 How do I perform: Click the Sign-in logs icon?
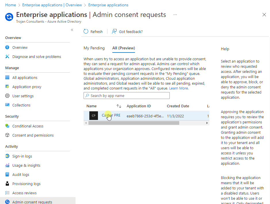pyautogui.click(x=7, y=156)
